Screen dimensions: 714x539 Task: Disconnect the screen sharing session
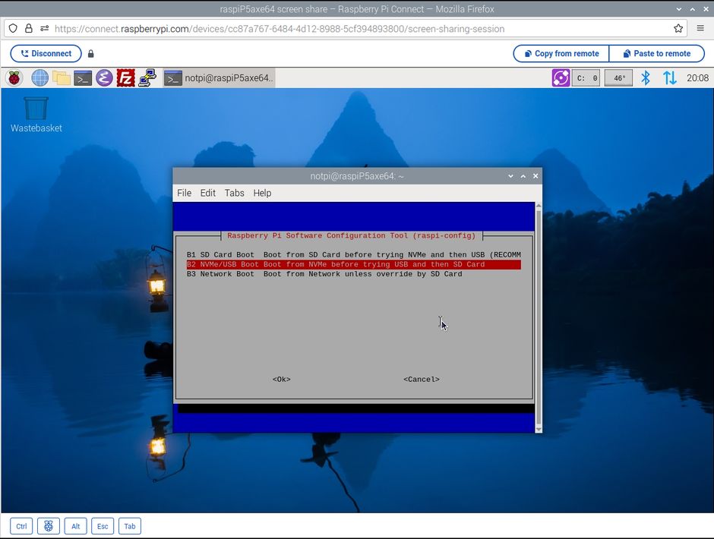46,53
